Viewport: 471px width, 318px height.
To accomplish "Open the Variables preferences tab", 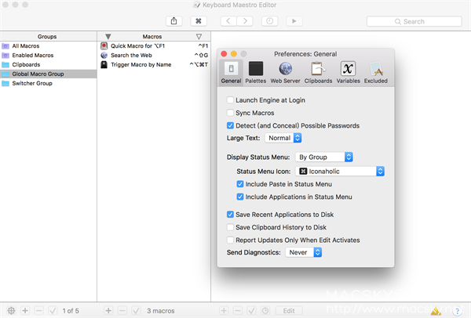I will 348,73.
